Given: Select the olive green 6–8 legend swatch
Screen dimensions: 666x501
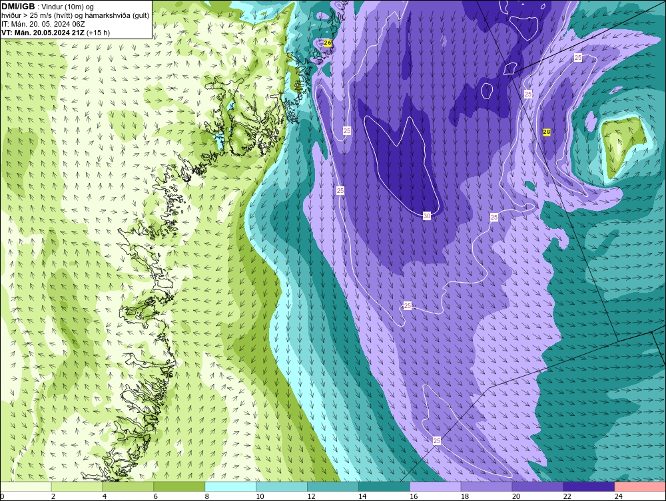Looking at the screenshot, I should click(x=179, y=486).
